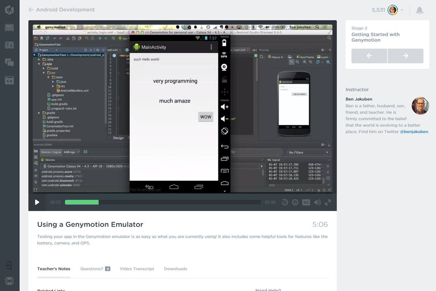Open the Community chat bubbles icon
Image resolution: width=436 pixels, height=291 pixels.
click(x=9, y=63)
